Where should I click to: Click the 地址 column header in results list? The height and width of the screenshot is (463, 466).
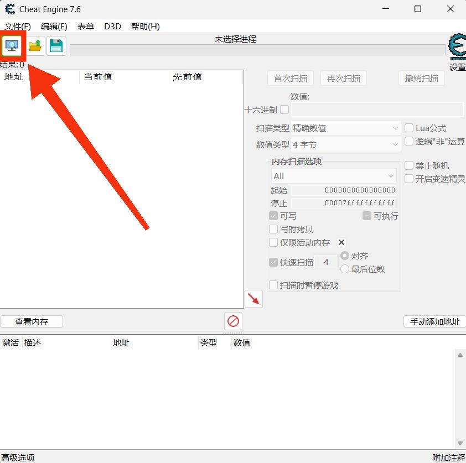click(39, 77)
